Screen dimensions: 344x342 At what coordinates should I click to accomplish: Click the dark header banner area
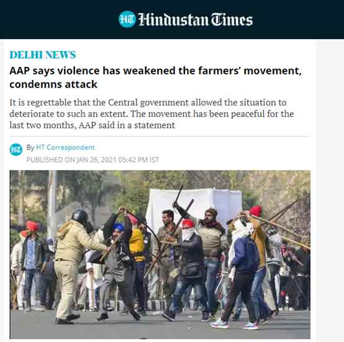click(172, 19)
